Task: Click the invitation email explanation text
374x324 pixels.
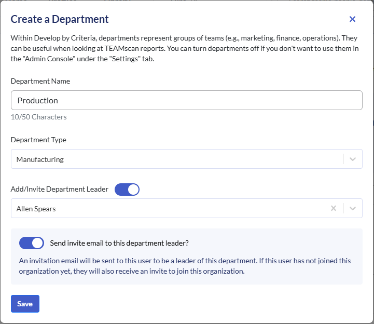Action: [185, 266]
